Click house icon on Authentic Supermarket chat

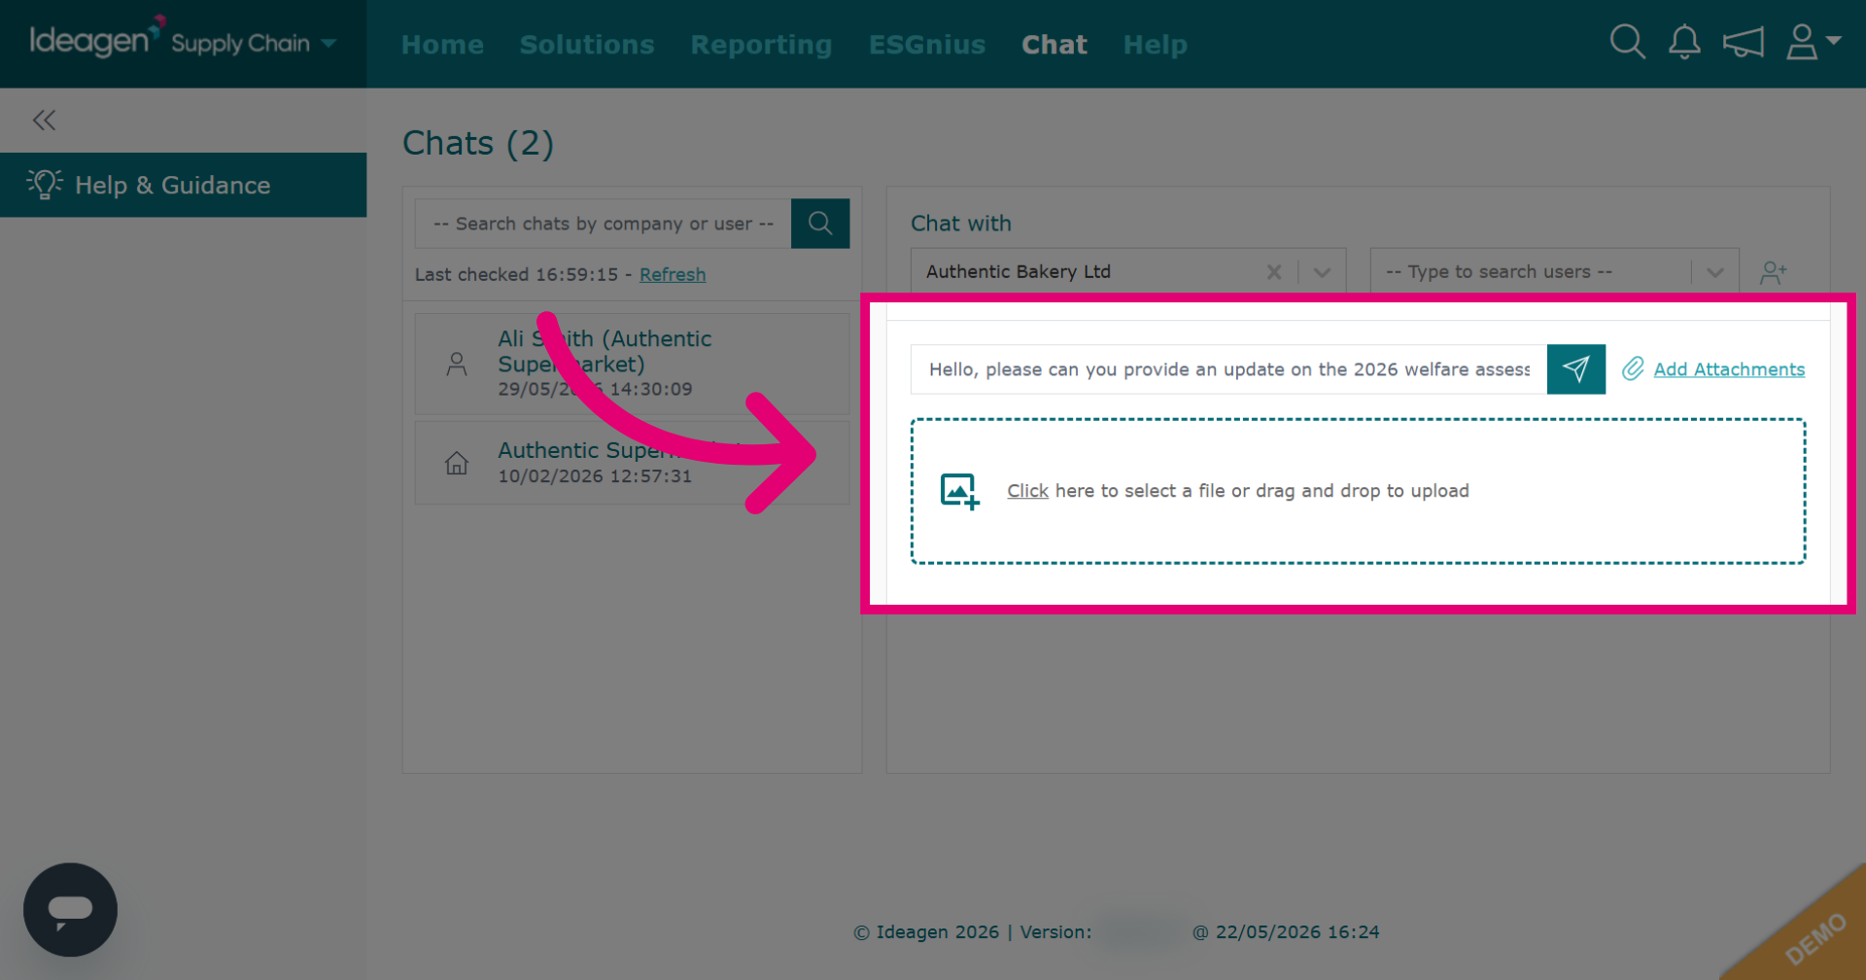[x=457, y=463]
